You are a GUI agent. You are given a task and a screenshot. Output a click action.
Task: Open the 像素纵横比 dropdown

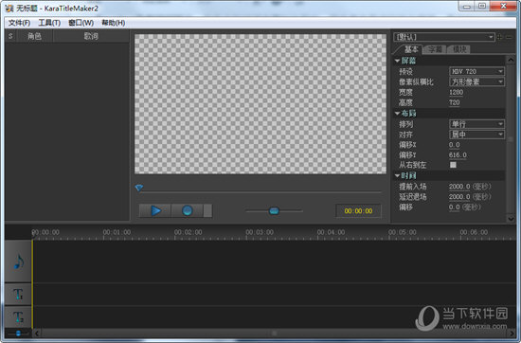[x=476, y=81]
